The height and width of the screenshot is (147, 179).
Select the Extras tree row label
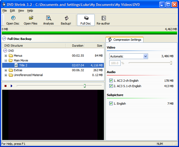pos(18,70)
